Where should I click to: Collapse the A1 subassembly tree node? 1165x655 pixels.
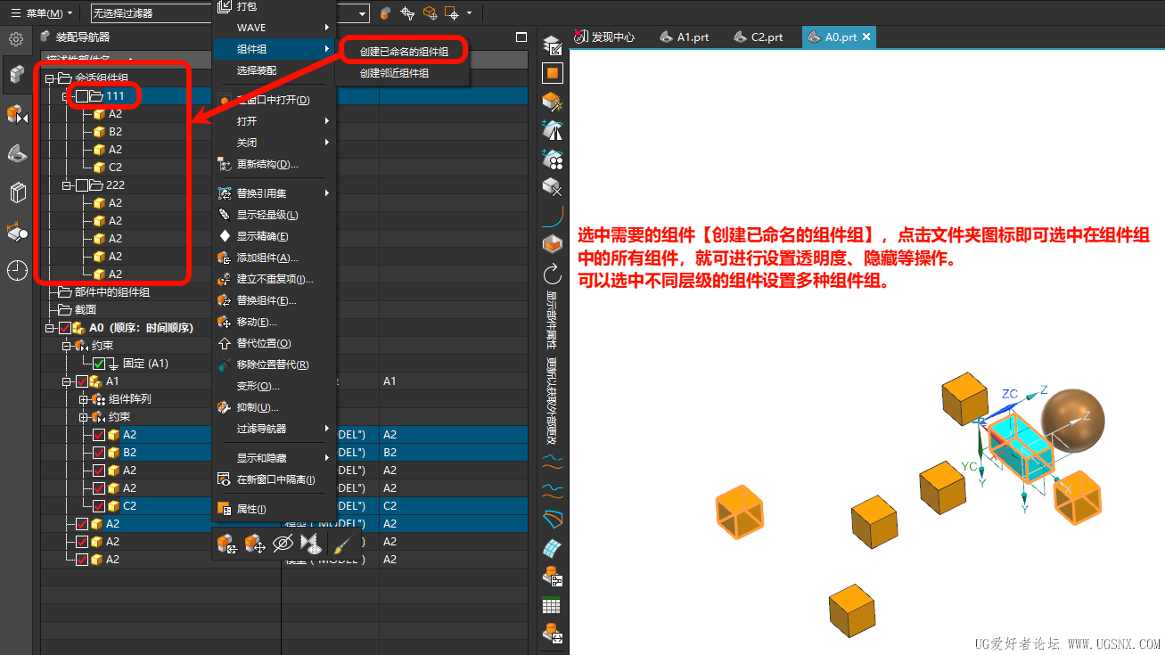[x=67, y=381]
